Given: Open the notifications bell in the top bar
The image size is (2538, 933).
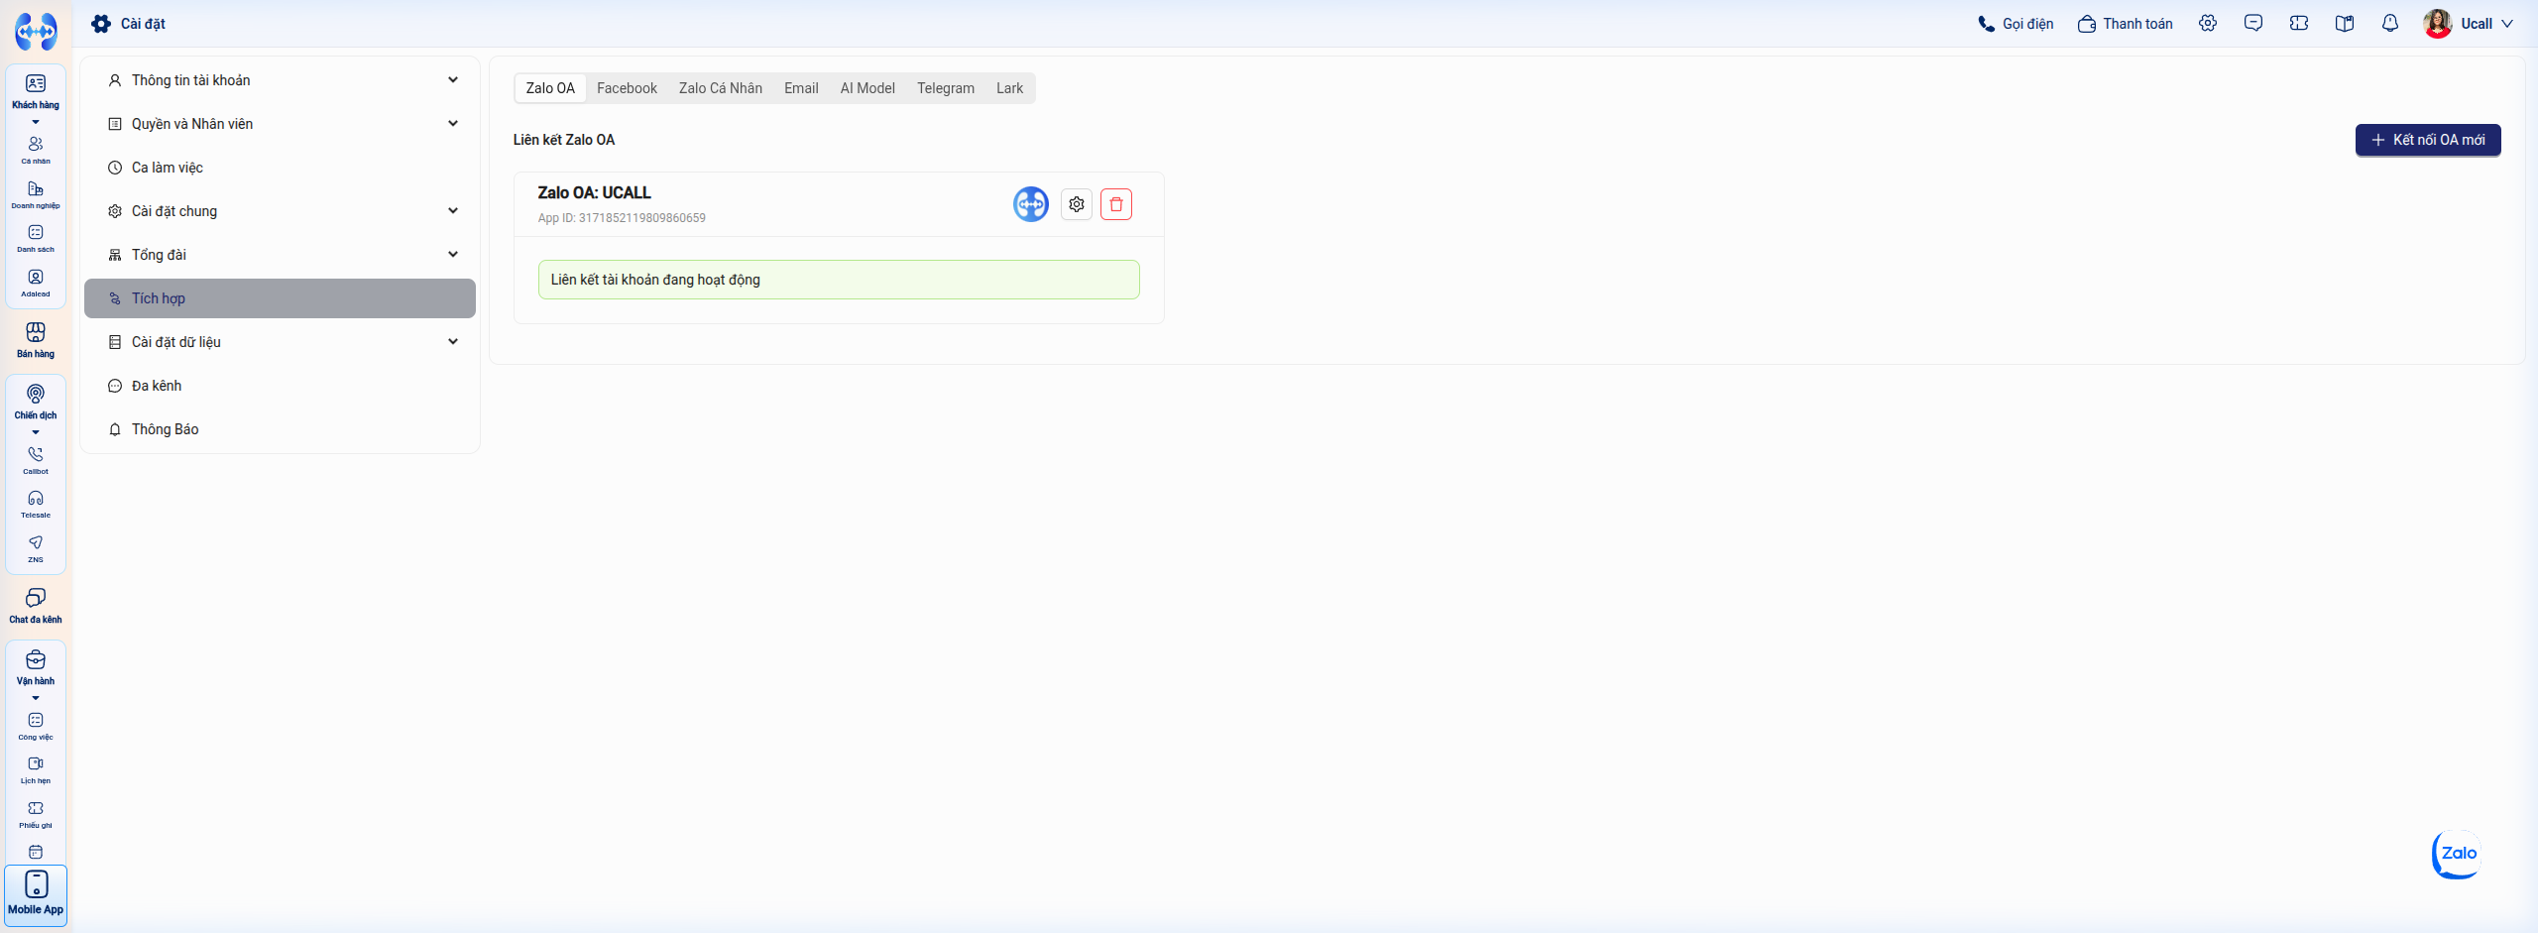Looking at the screenshot, I should [2390, 23].
